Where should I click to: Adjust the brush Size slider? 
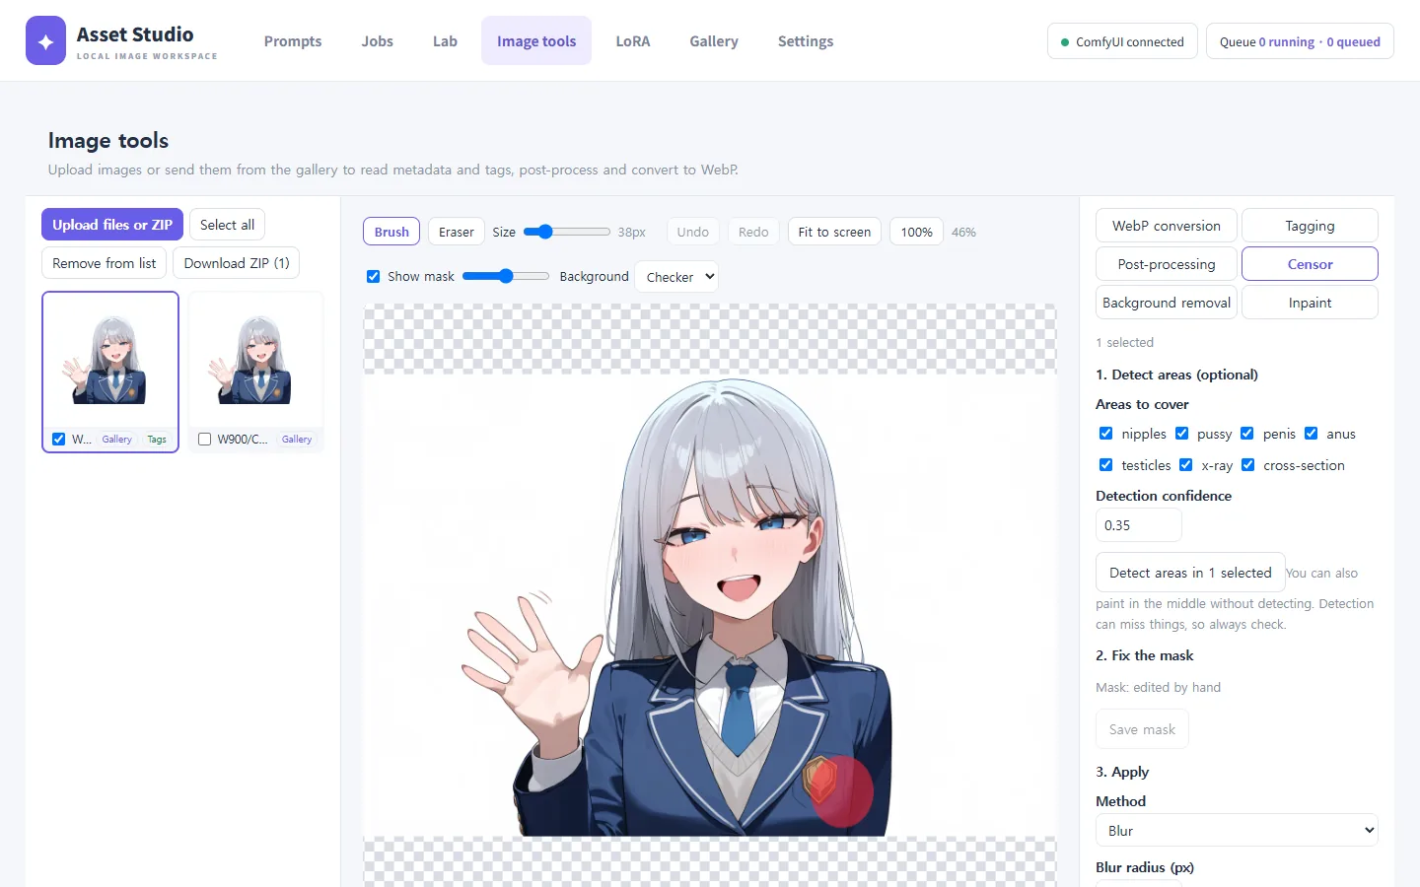click(567, 232)
